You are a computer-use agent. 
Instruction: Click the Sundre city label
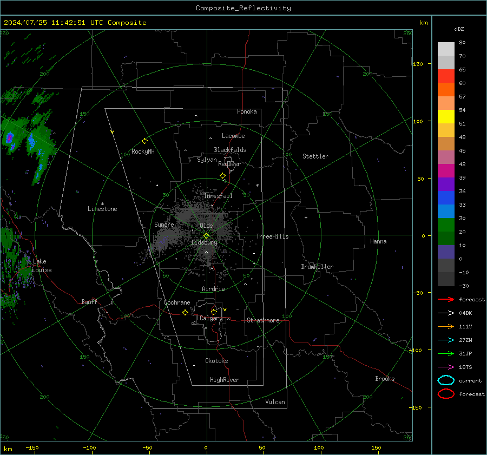point(164,224)
